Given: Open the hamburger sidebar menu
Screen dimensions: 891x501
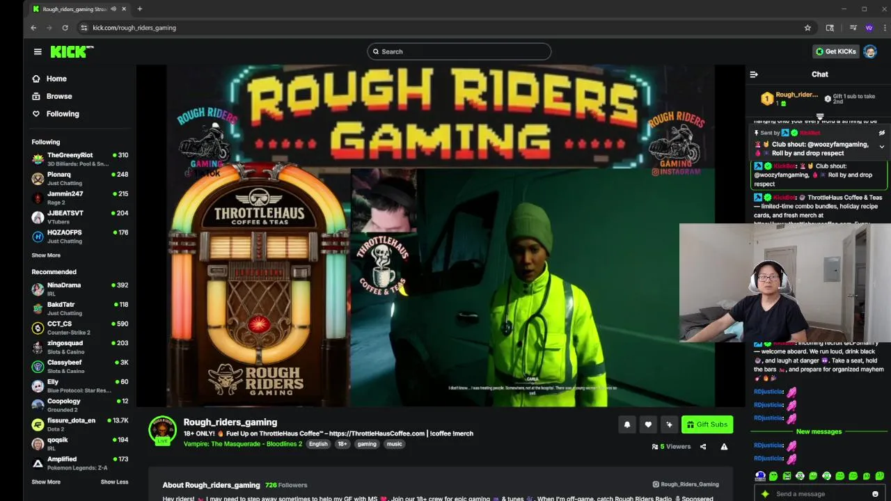Looking at the screenshot, I should pos(38,51).
